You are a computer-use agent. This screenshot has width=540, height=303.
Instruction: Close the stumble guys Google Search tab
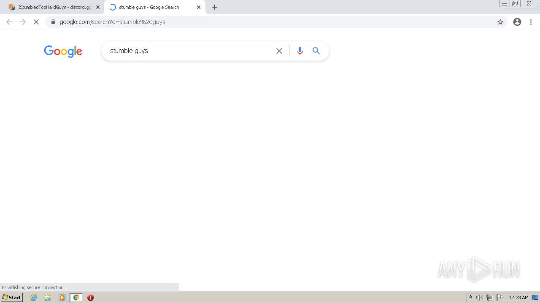[199, 7]
